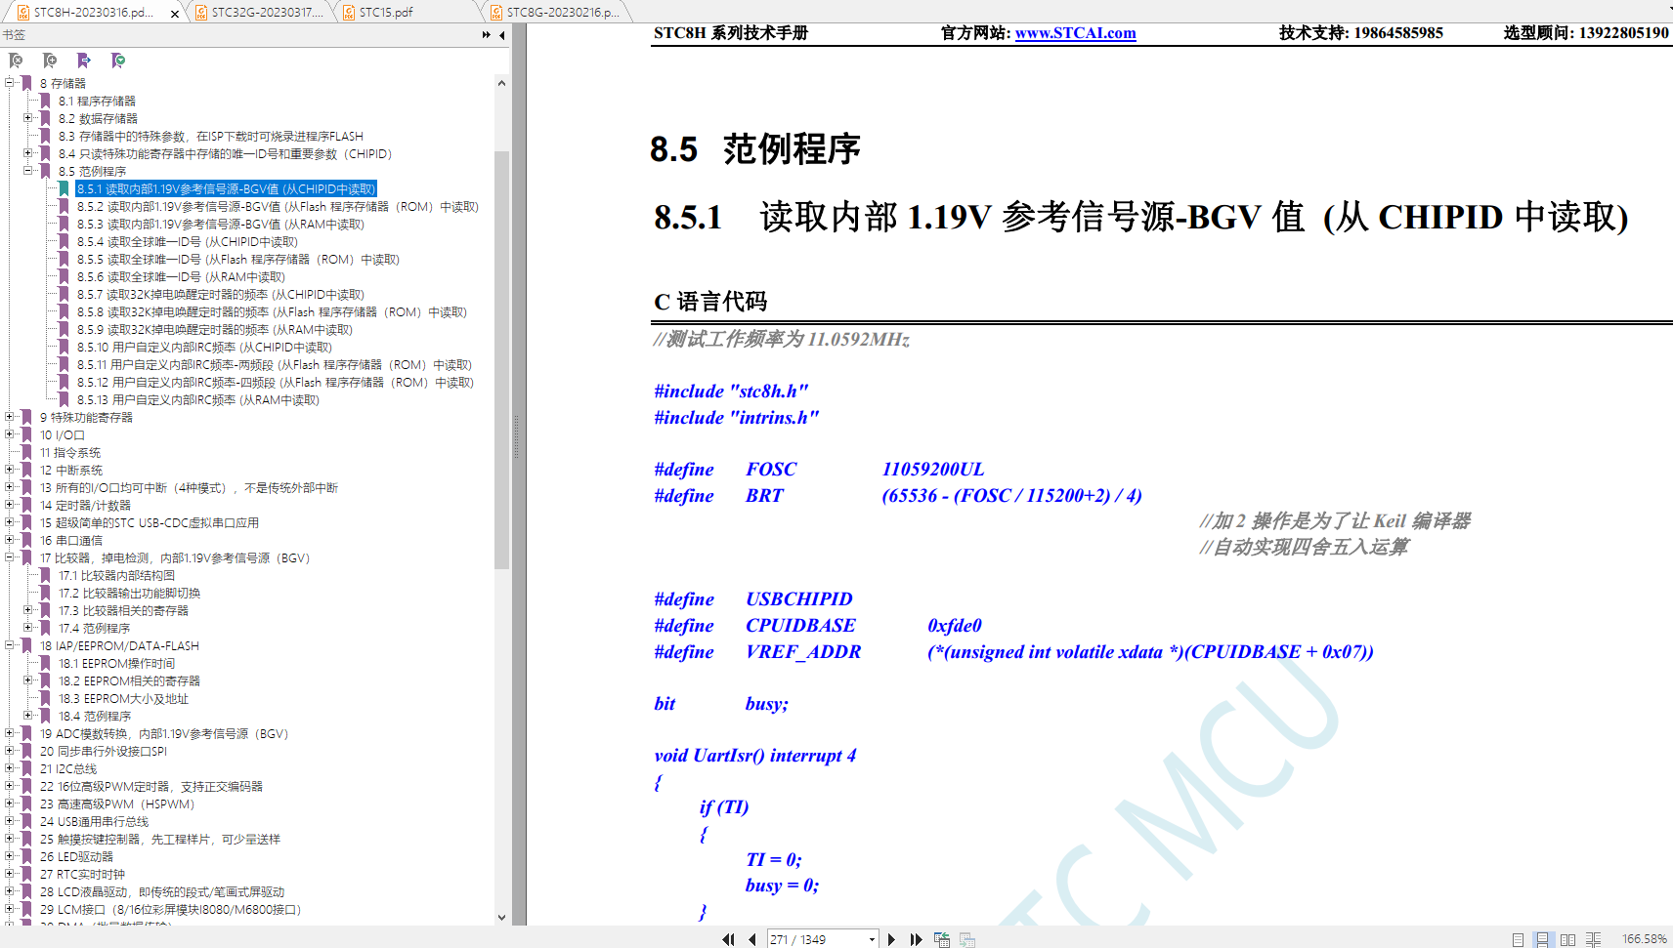This screenshot has height=948, width=1673.
Task: Open bookmark 8.5.1 读取内部1.19V参考信号源-BGV值
Action: coord(226,189)
